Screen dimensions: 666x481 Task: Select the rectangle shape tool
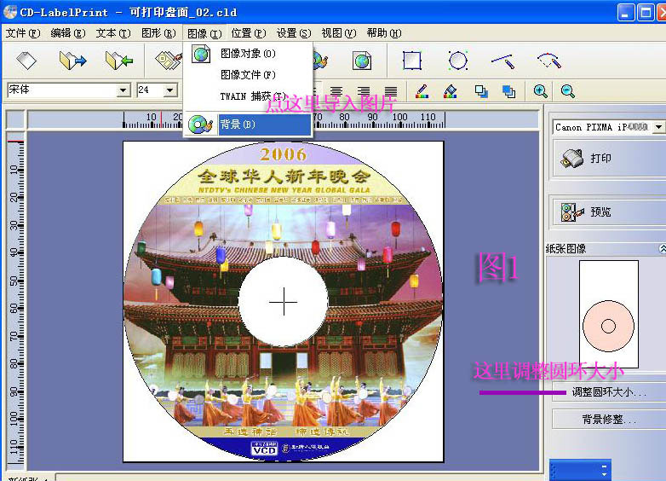pyautogui.click(x=412, y=61)
